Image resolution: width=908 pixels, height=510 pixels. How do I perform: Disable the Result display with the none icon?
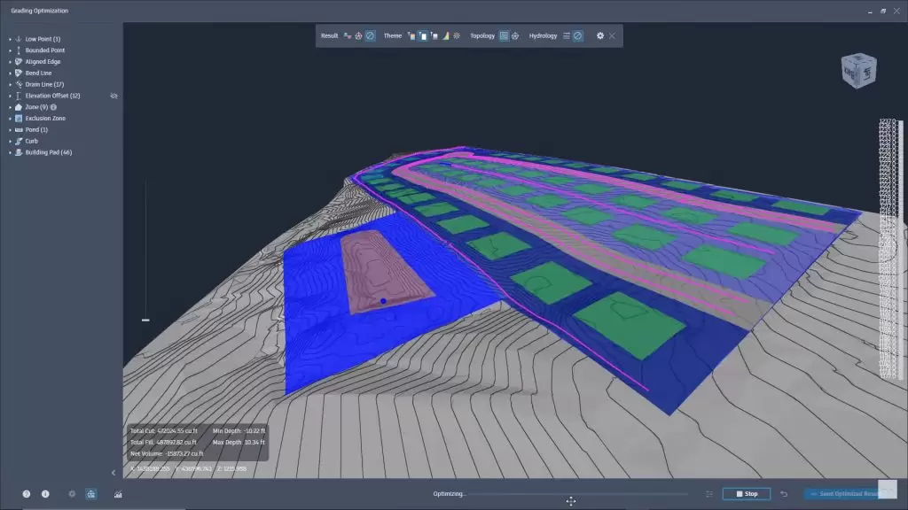370,36
